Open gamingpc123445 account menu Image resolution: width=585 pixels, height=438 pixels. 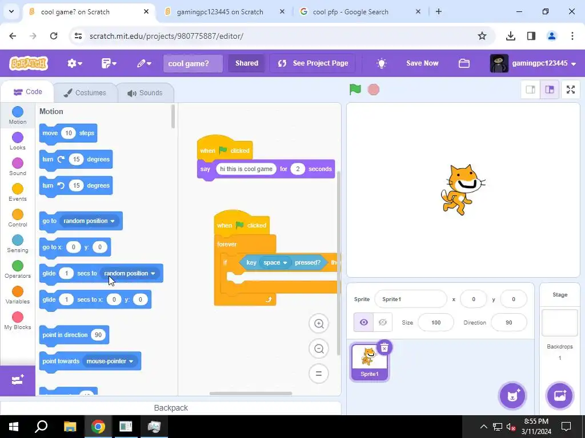(x=534, y=63)
